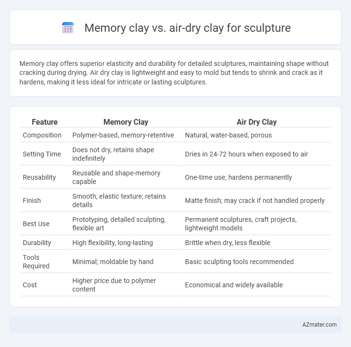Image resolution: width=351 pixels, height=347 pixels.
Task: Select the Composition row label
Action: pos(42,135)
